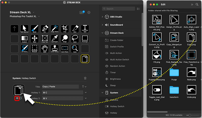Open the title font options dropdown
202x118 pixels.
(x=84, y=87)
